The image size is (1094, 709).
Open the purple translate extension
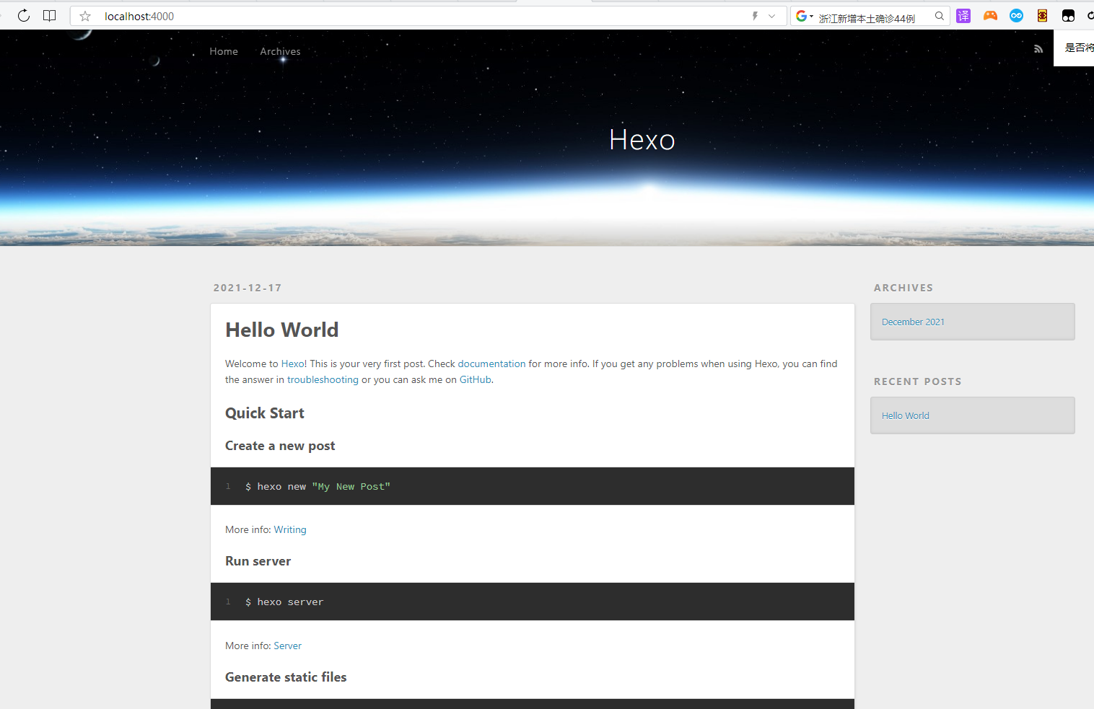[963, 16]
